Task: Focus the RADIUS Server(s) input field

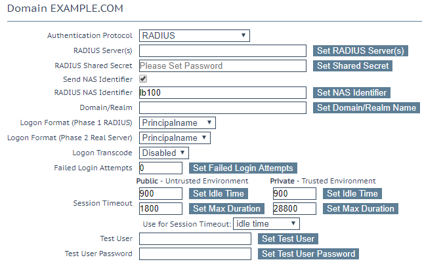Action: (x=222, y=50)
